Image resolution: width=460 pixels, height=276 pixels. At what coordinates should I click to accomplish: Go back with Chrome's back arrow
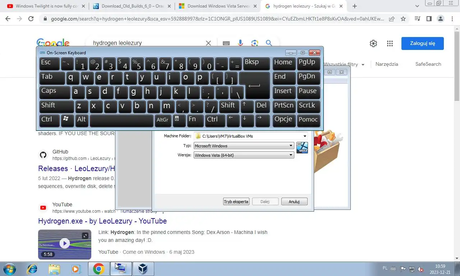coord(8,19)
